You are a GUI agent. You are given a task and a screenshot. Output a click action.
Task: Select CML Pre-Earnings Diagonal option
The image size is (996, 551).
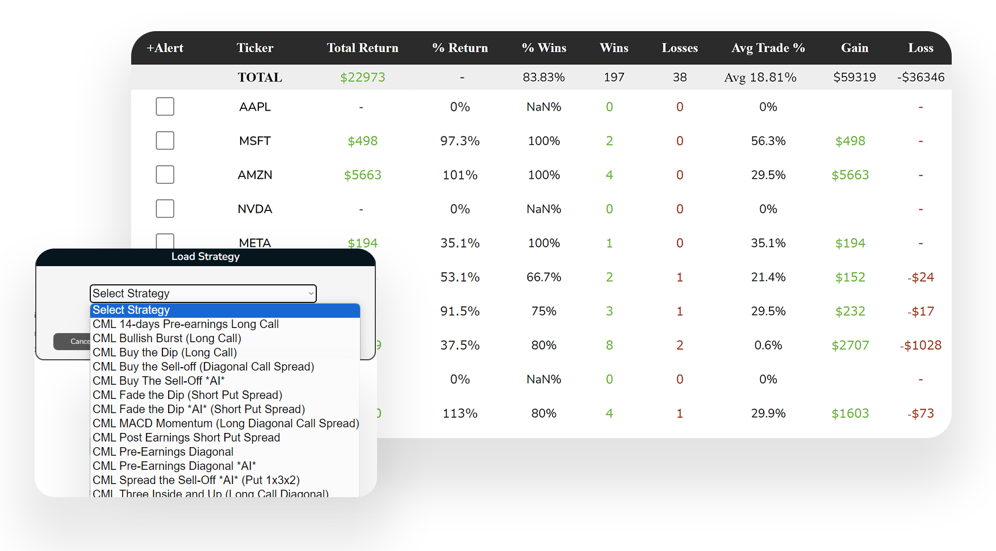click(x=225, y=452)
